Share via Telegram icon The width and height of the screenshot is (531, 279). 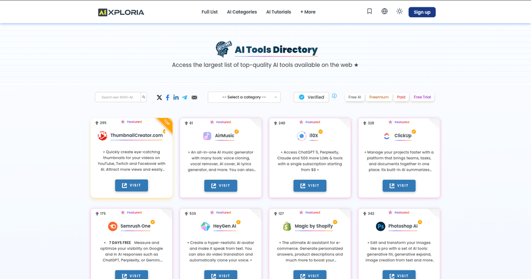[x=184, y=97]
